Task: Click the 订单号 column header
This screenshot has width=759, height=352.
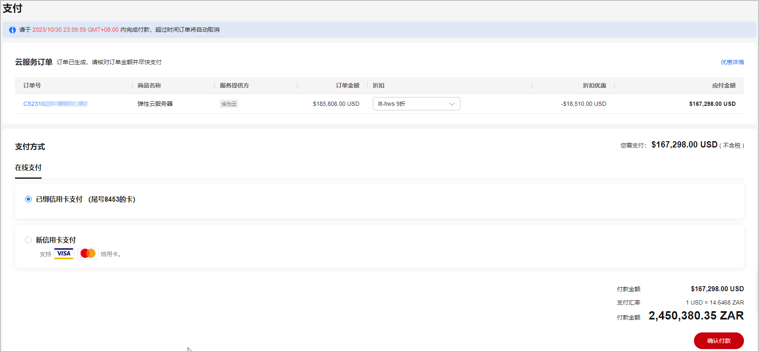Action: 32,85
